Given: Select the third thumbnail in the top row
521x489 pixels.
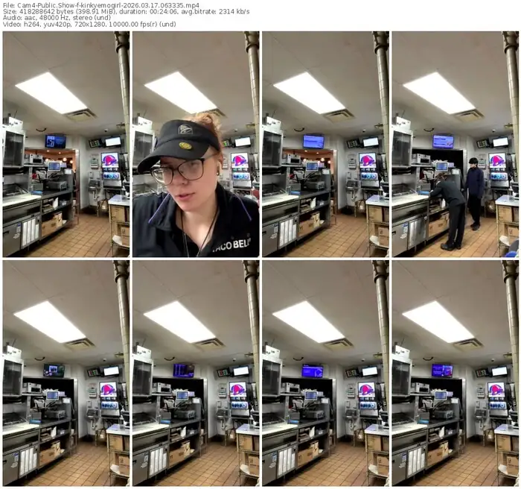Looking at the screenshot, I should point(326,144).
